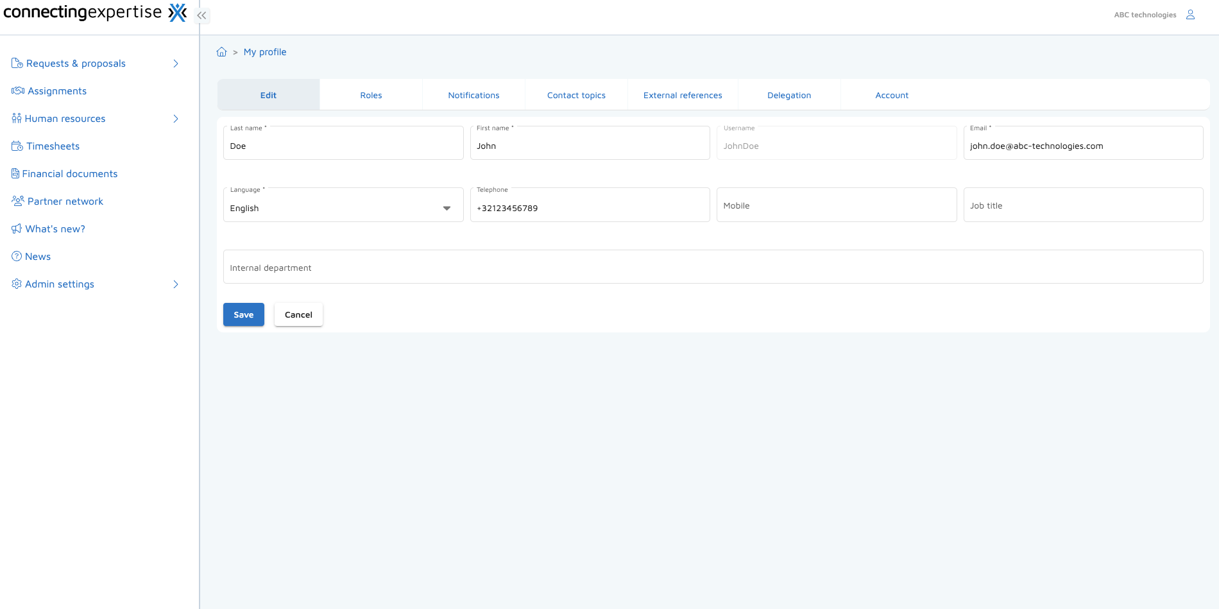Expand the Requests & proposals submenu
This screenshot has height=609, width=1219.
point(176,64)
